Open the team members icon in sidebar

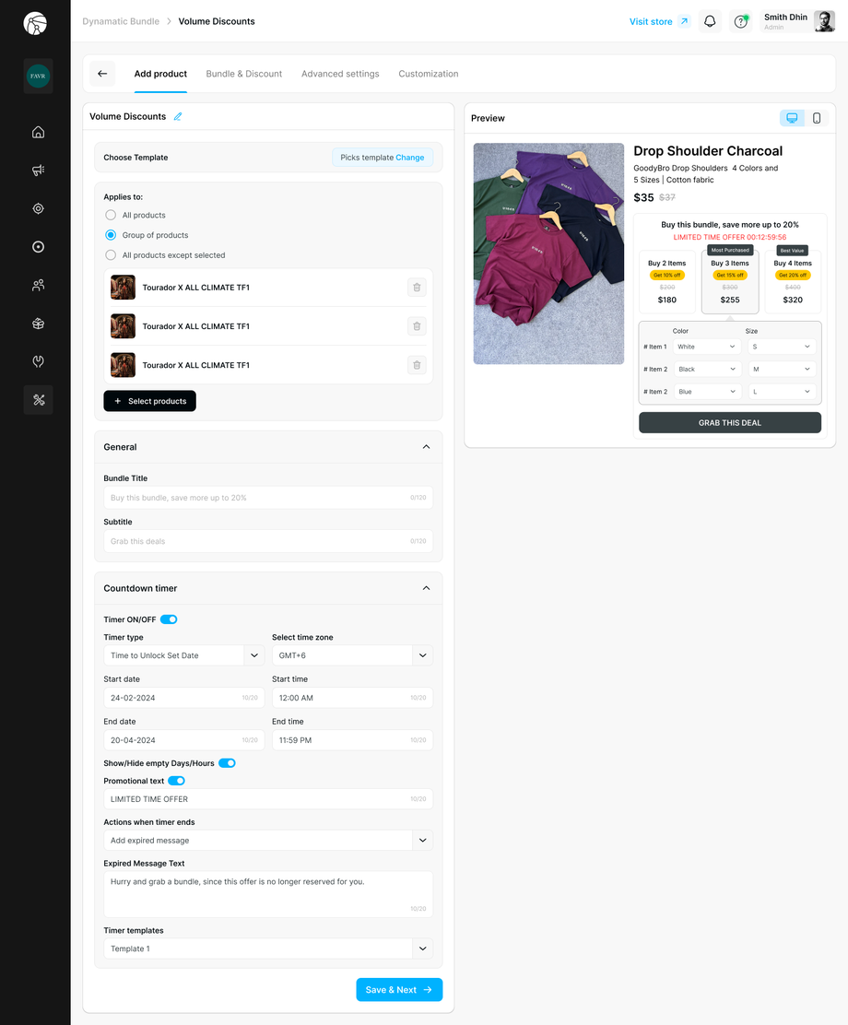[38, 285]
